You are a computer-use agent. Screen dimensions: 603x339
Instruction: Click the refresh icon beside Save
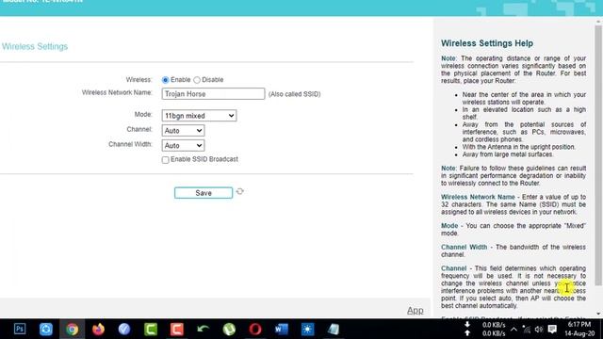click(x=240, y=191)
